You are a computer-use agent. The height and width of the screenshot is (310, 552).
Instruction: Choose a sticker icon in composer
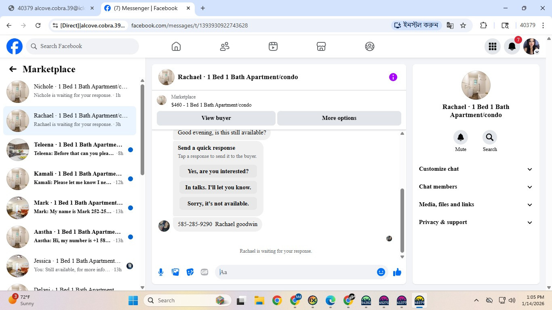[x=190, y=272]
